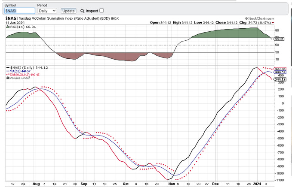Open the Daily period dropdown
The height and width of the screenshot is (187, 292).
pos(47,11)
